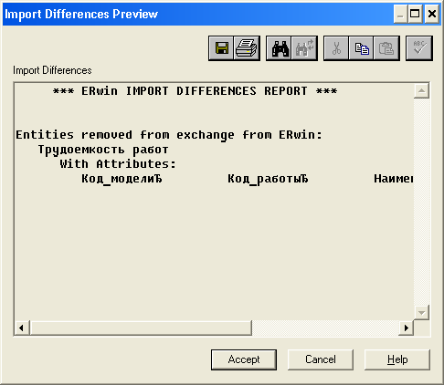The height and width of the screenshot is (385, 444).
Task: Click the horizontal scrollbar thumb
Action: click(141, 328)
